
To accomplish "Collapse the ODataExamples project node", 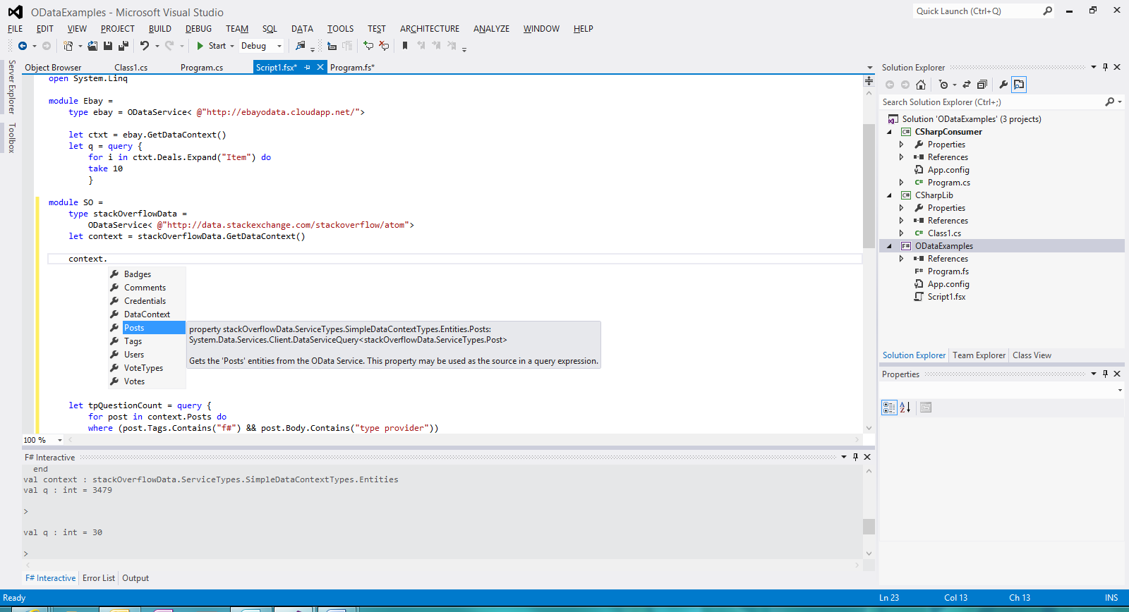I will point(889,246).
